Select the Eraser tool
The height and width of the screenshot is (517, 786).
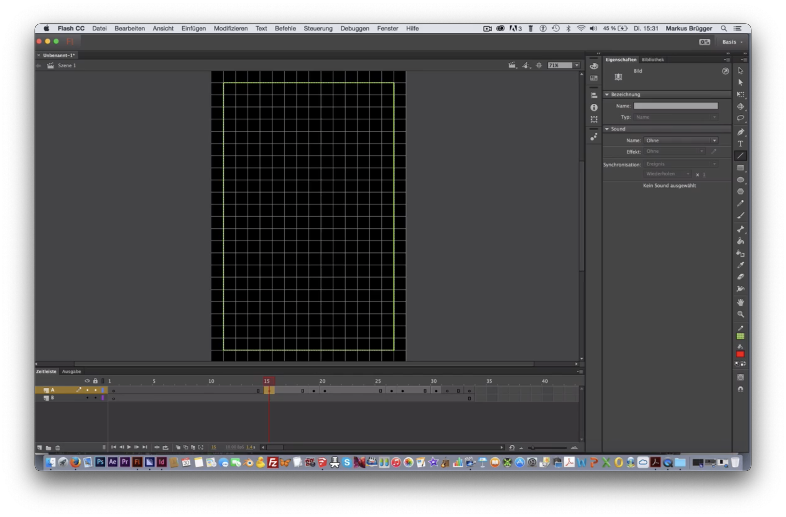coord(740,277)
